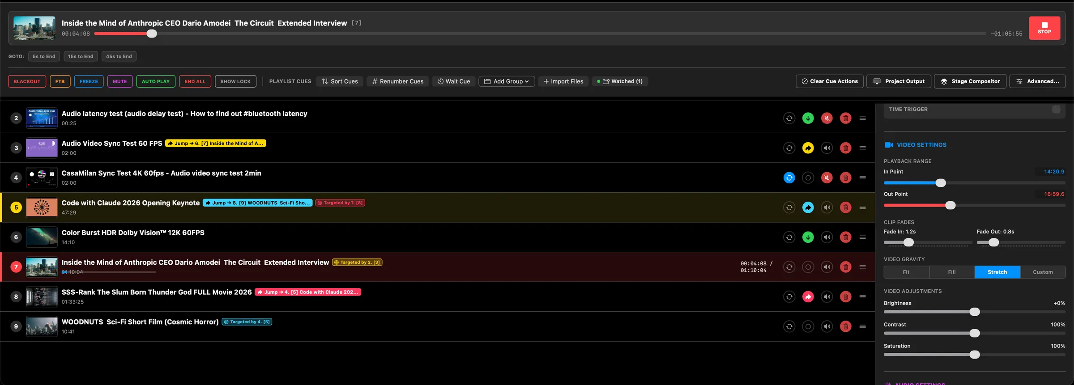
Task: Unmute audio on Audio latency test cue
Action: point(827,118)
